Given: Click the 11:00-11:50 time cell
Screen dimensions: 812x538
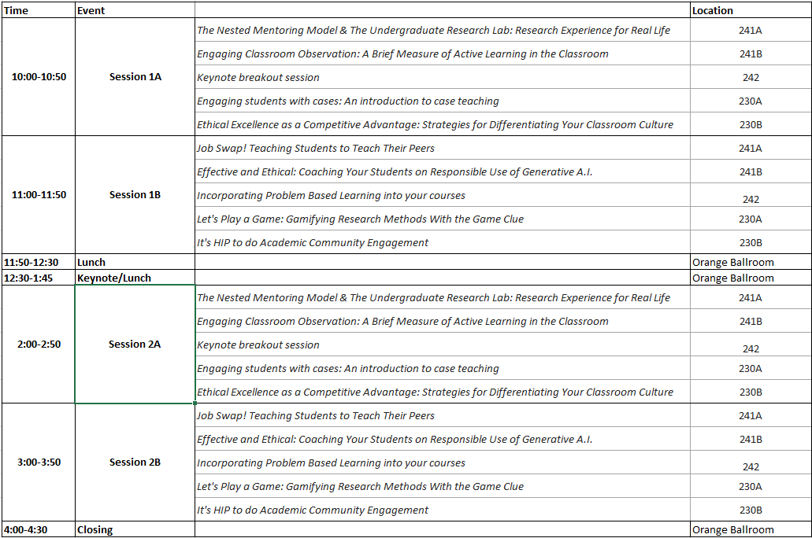Looking at the screenshot, I should pyautogui.click(x=39, y=194).
